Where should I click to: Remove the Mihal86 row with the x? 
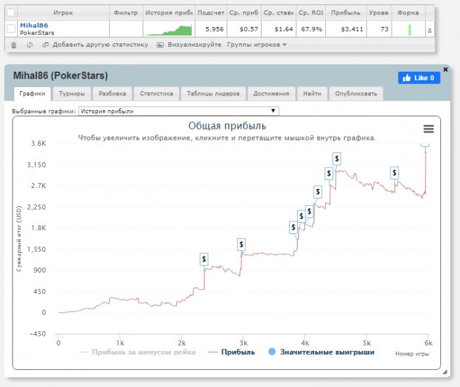pyautogui.click(x=430, y=30)
